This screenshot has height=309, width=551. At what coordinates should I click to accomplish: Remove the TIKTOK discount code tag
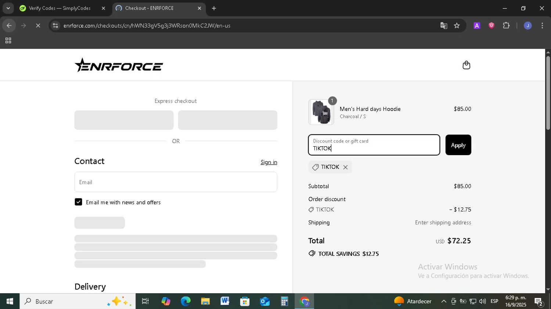(x=345, y=167)
